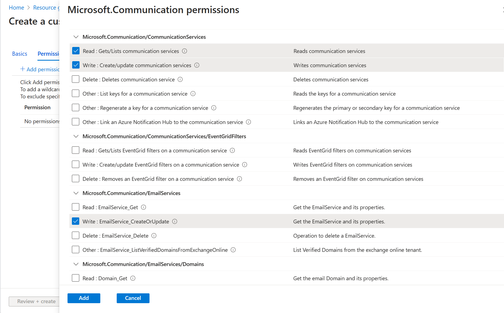
Task: Check Link an Azure Notification Hub permission
Action: [x=76, y=122]
